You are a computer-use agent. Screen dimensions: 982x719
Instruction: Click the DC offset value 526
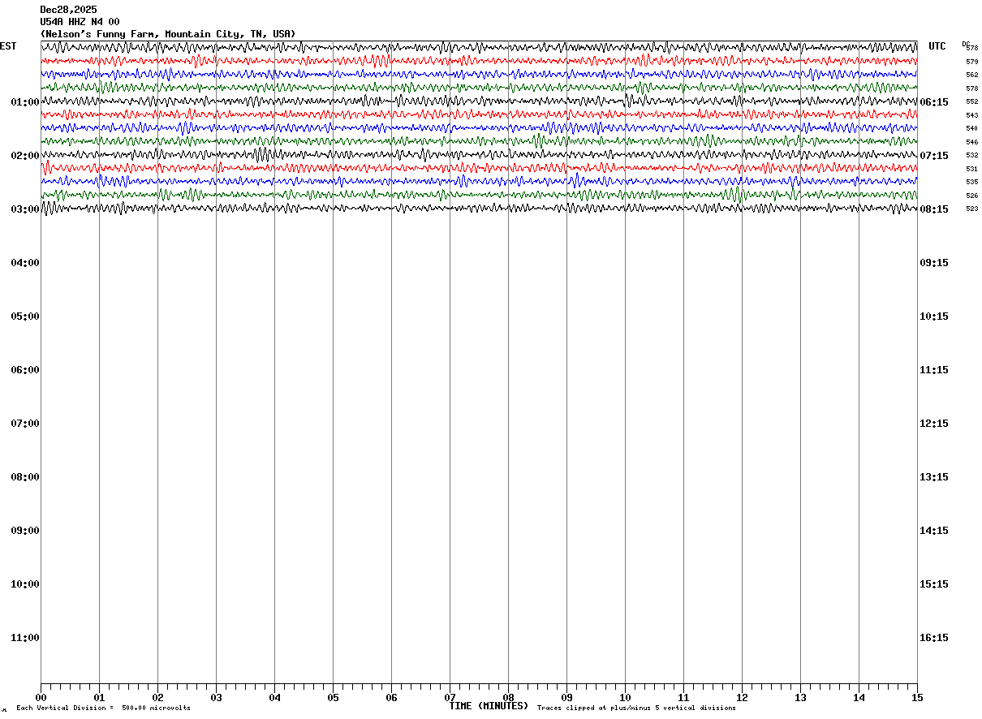click(972, 196)
